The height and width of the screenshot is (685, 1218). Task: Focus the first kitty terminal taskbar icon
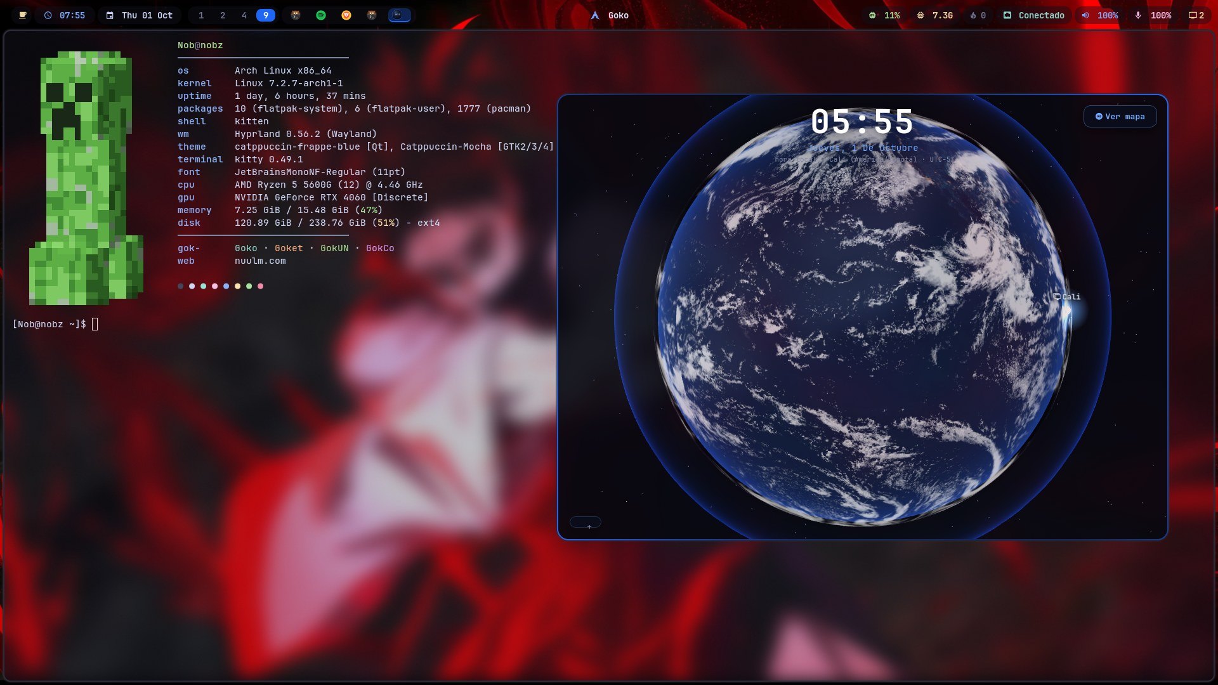[x=296, y=15]
